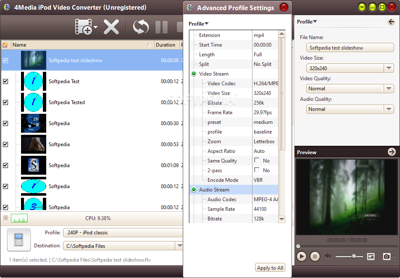Mute the preview speaker icon
This screenshot has width=400, height=278.
point(328,256)
